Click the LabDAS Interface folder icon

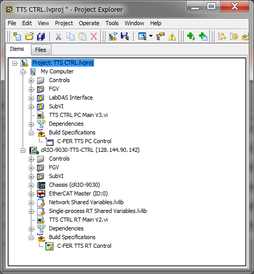41,97
